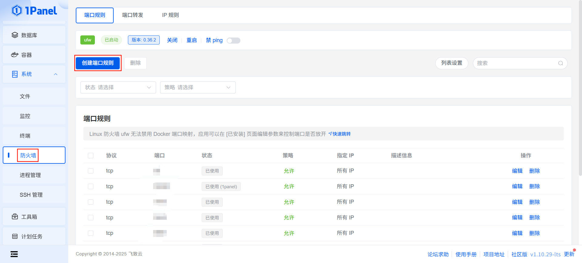
Task: Click the toolbox icon in sidebar
Action: [15, 217]
